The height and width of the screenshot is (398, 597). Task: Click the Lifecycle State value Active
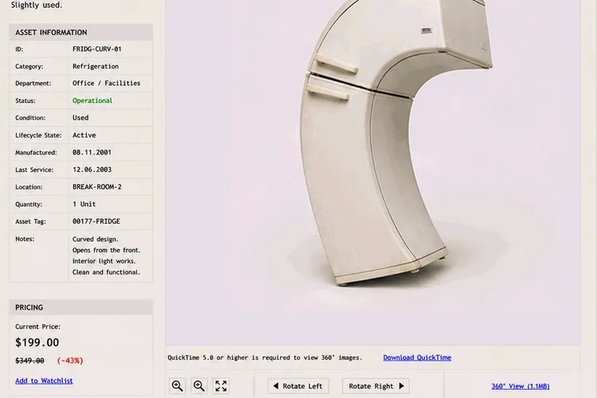click(x=84, y=135)
